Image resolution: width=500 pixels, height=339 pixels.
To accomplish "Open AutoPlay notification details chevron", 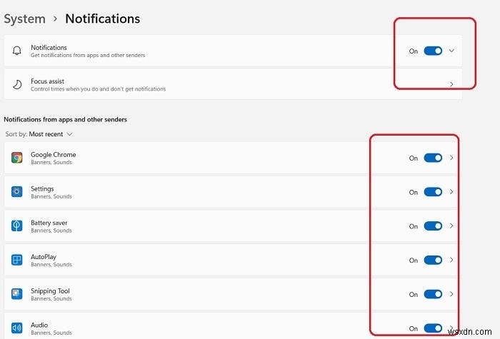I will point(451,260).
